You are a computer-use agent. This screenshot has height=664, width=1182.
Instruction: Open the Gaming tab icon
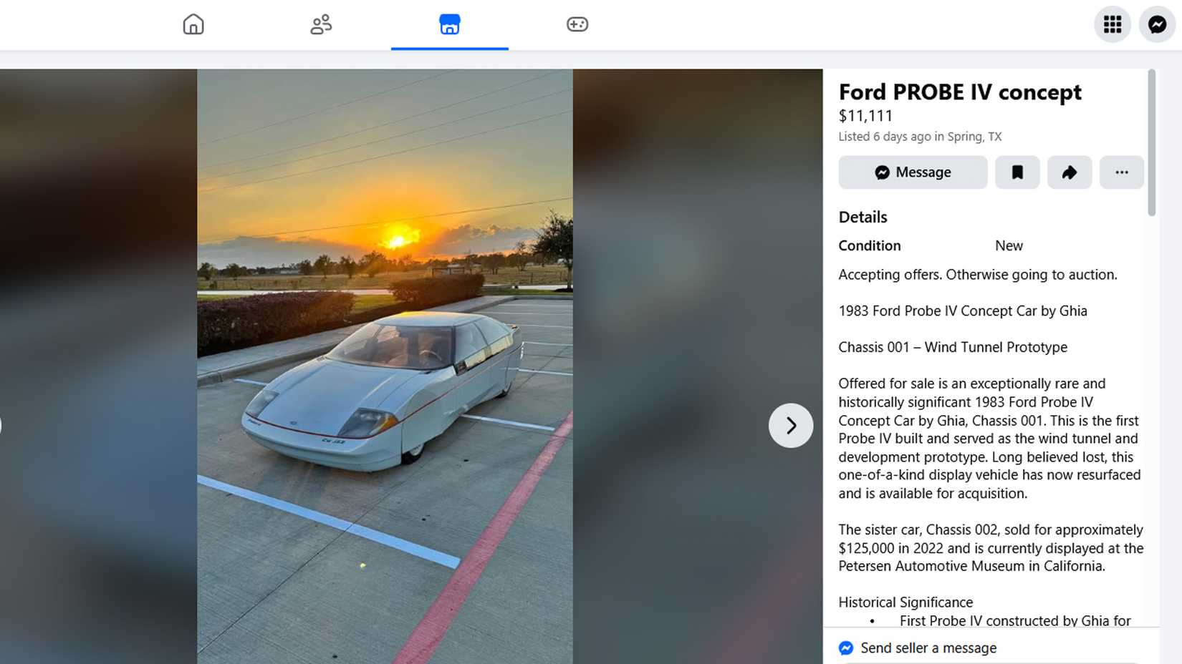click(x=577, y=24)
